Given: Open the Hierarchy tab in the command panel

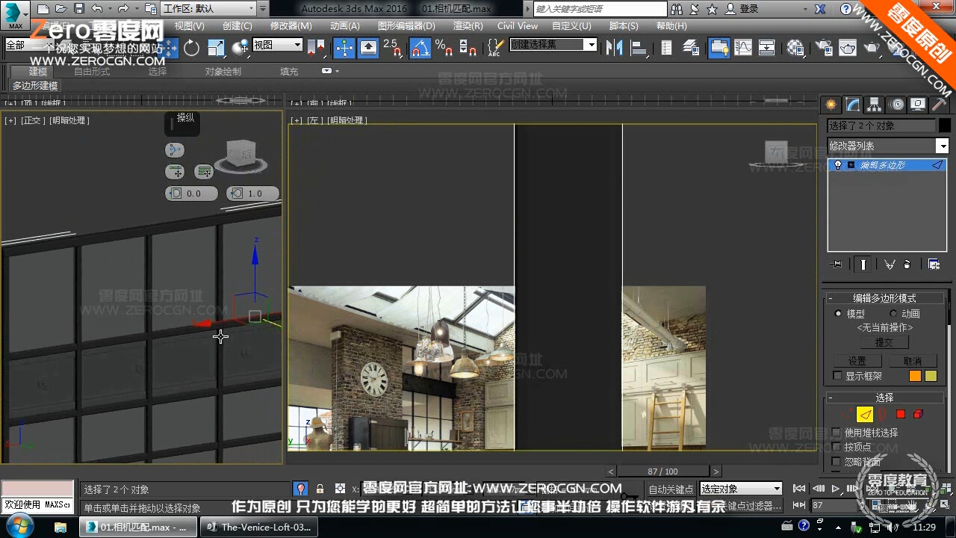Looking at the screenshot, I should point(874,105).
